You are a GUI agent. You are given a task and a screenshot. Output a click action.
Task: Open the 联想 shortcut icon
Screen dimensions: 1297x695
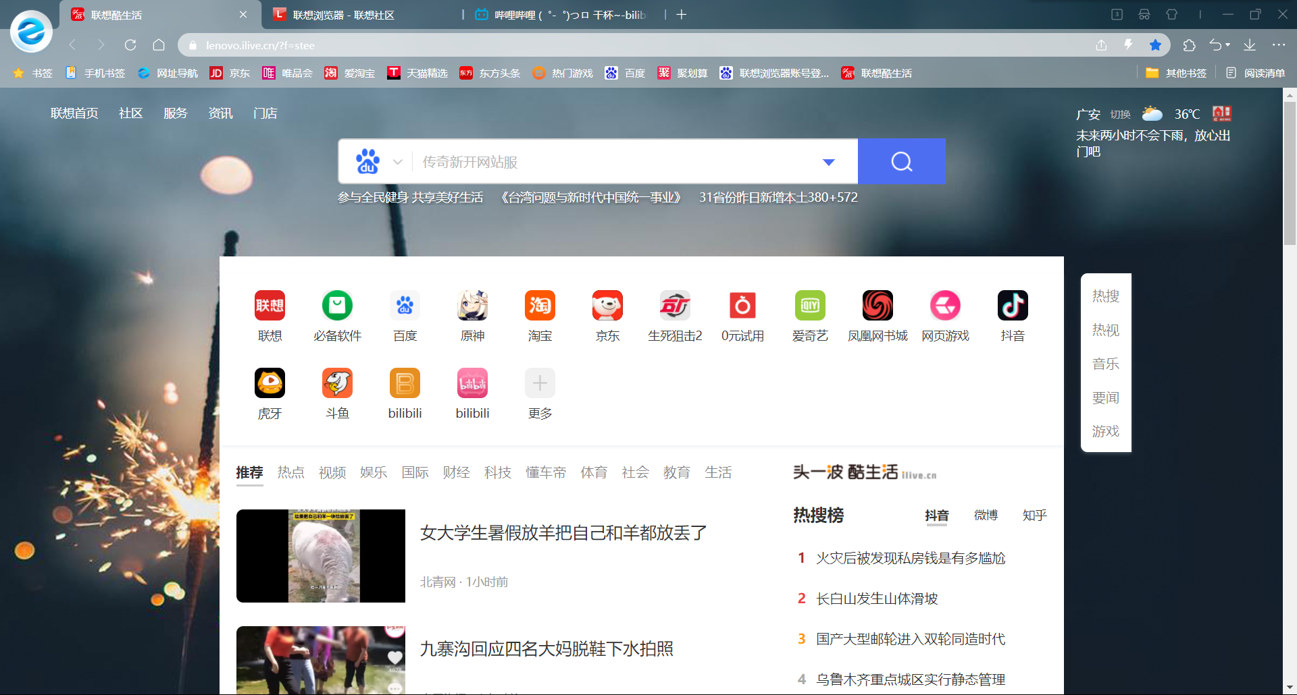(270, 306)
